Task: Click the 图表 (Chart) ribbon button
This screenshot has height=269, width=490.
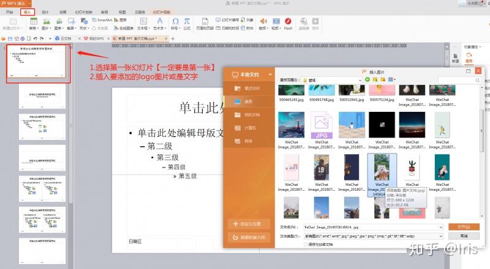Action: (x=120, y=20)
